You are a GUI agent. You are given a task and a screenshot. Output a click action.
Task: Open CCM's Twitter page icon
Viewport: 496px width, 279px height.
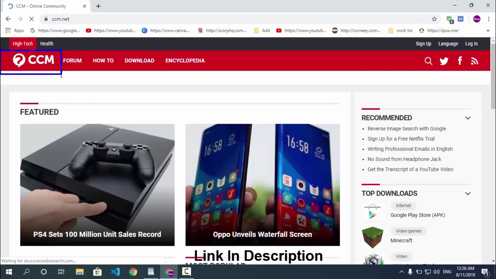click(x=444, y=61)
